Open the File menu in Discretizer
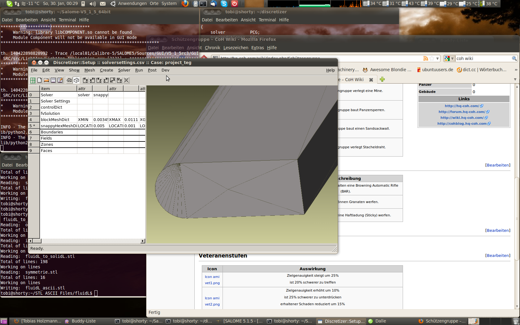The width and height of the screenshot is (520, 325). [x=34, y=70]
